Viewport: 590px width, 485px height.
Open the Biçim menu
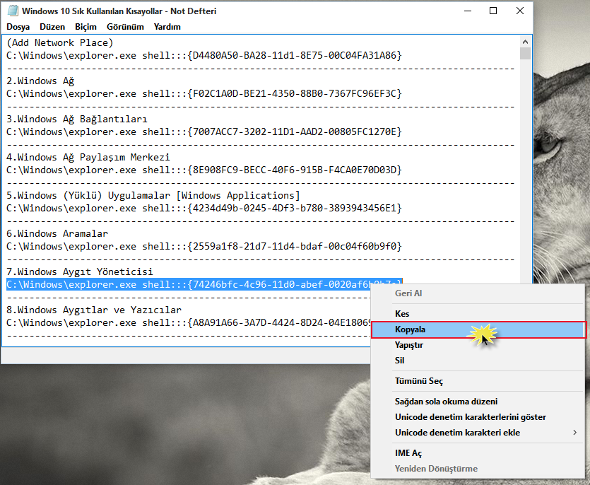(x=85, y=27)
